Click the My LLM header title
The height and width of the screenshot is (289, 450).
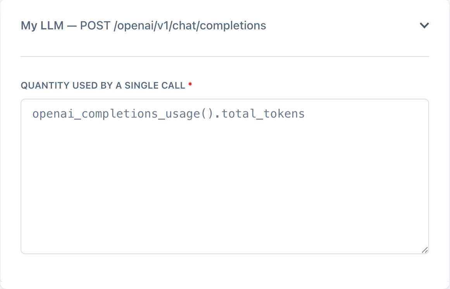click(x=143, y=26)
